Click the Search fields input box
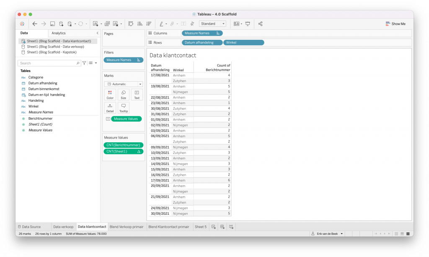The width and height of the screenshot is (429, 257). coord(49,63)
